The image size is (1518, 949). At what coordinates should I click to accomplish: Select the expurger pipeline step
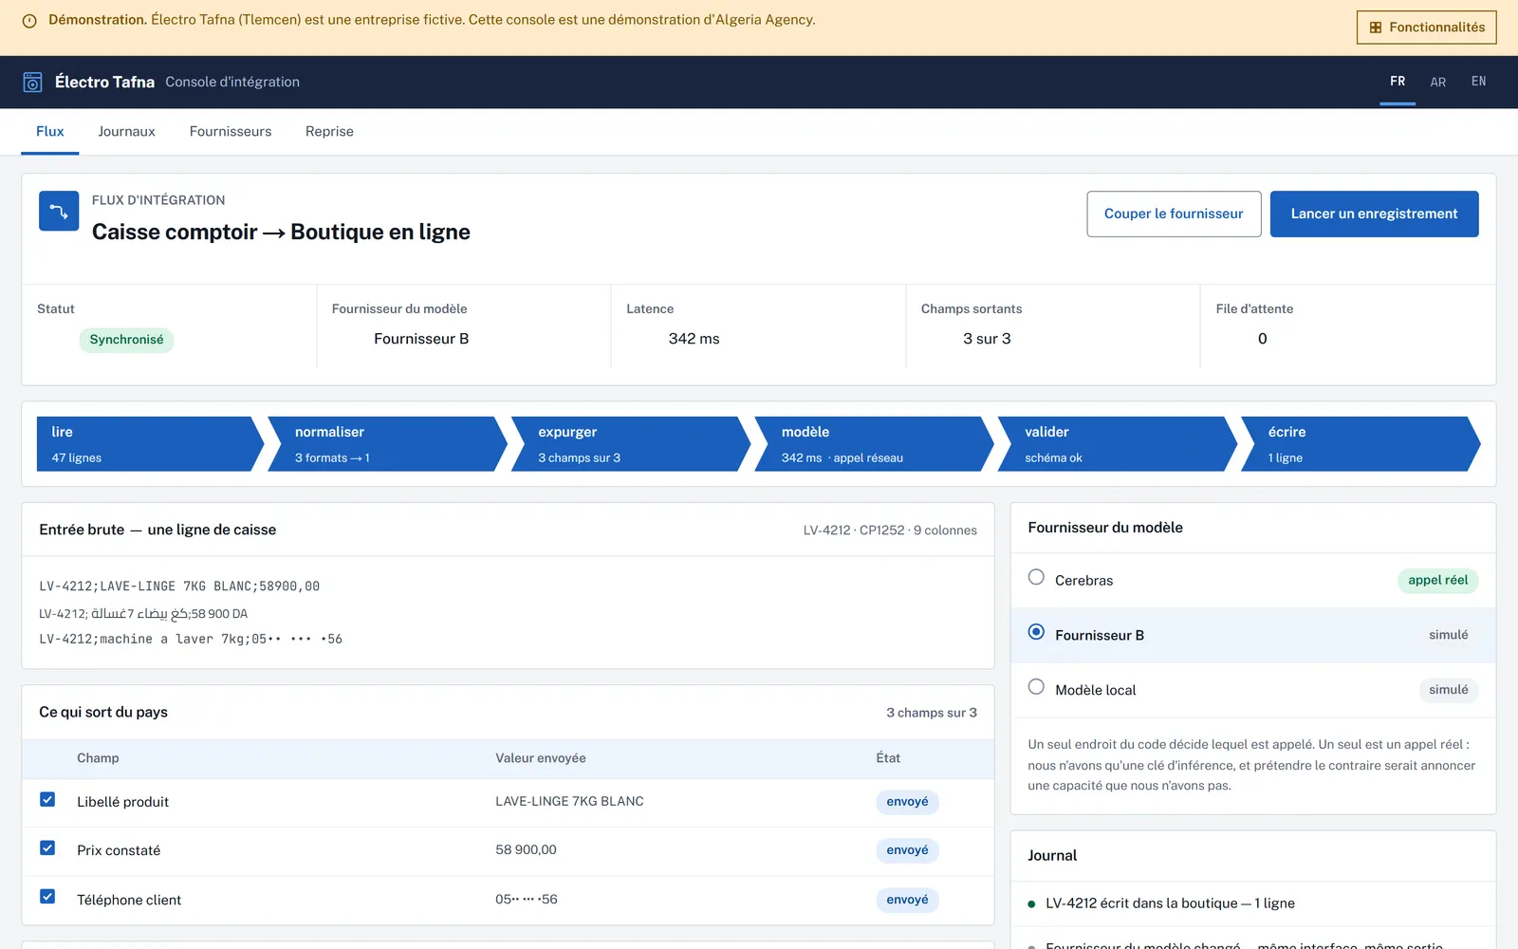pyautogui.click(x=631, y=444)
